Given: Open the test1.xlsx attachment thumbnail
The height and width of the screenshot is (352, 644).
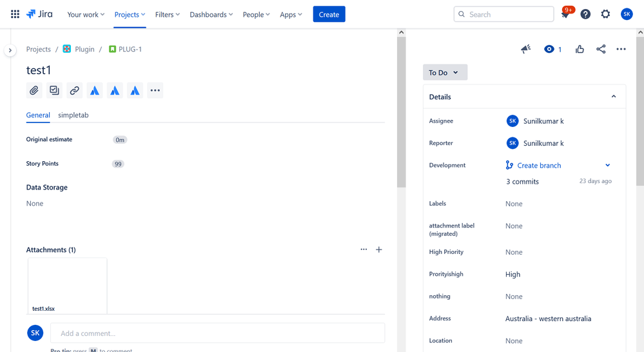Looking at the screenshot, I should [x=67, y=286].
